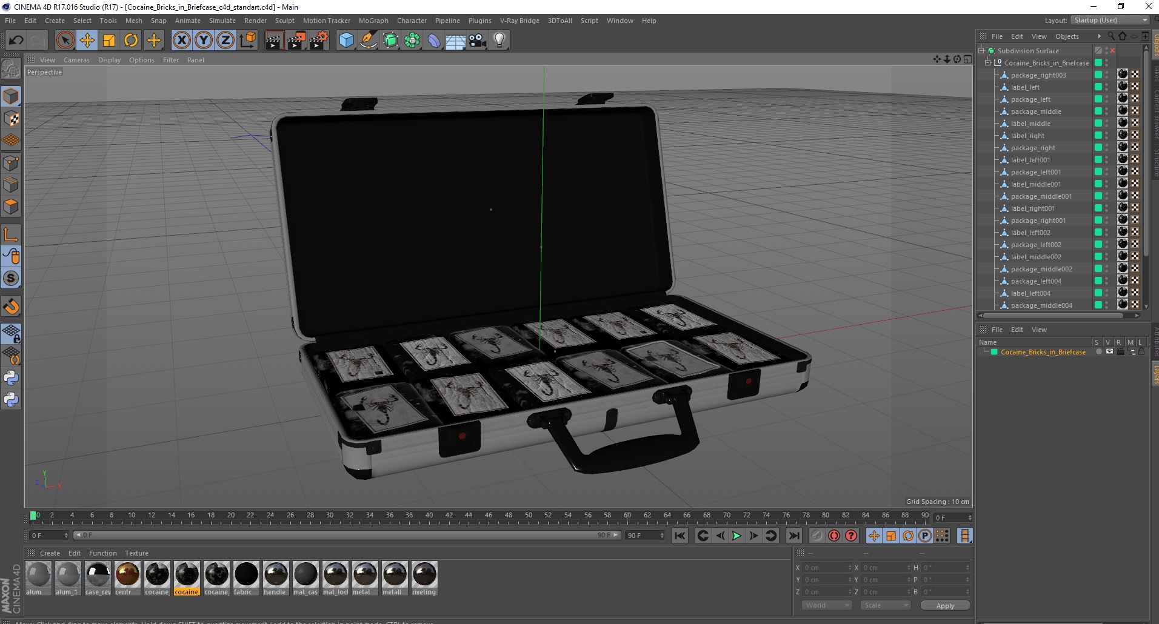
Task: Click the end frame 90 F field
Action: (x=646, y=536)
